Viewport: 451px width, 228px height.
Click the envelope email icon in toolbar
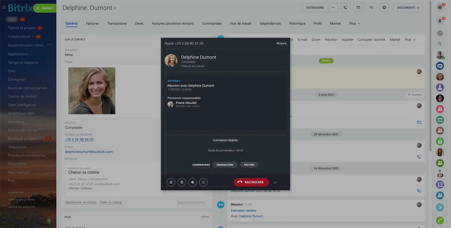(x=358, y=8)
